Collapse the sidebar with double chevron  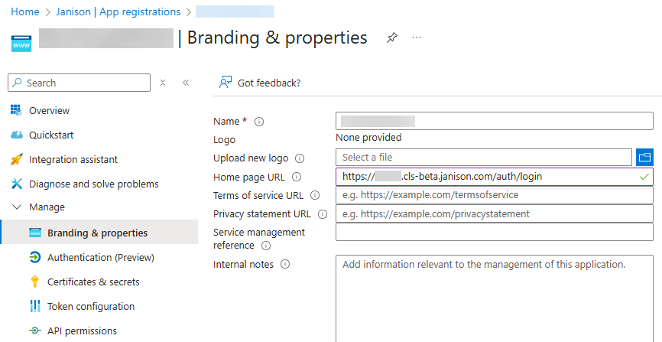click(x=186, y=83)
